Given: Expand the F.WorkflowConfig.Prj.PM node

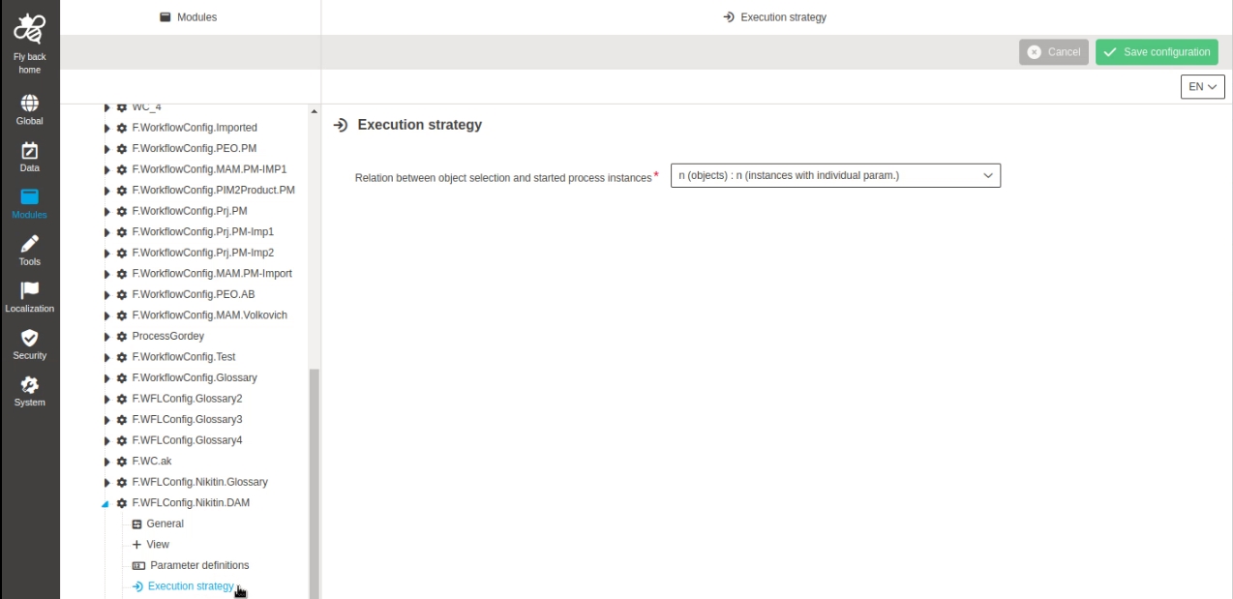Looking at the screenshot, I should (x=107, y=211).
